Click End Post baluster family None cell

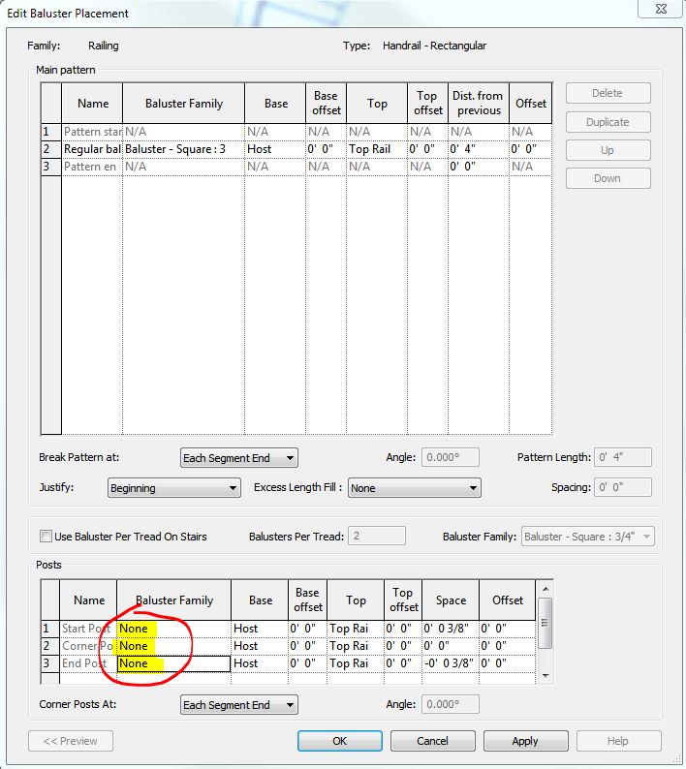tap(173, 663)
